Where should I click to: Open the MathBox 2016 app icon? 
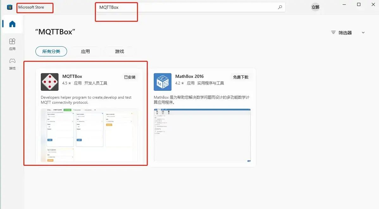(x=162, y=82)
